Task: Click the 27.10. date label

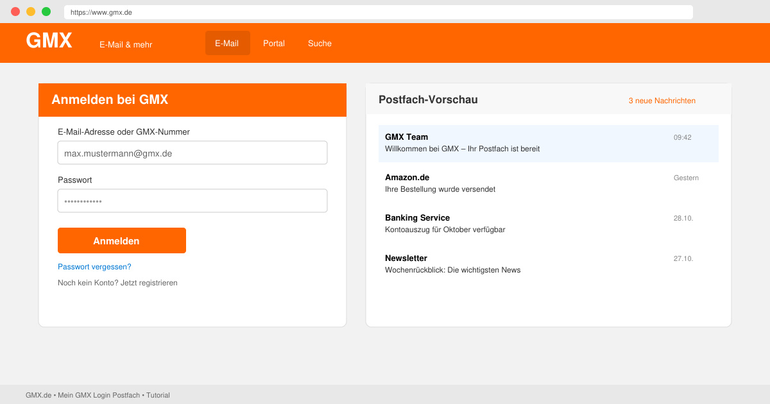Action: click(683, 258)
